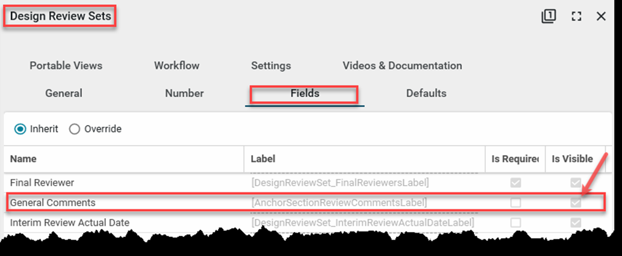The width and height of the screenshot is (622, 256).
Task: Open the Workflow tab
Action: click(x=176, y=66)
